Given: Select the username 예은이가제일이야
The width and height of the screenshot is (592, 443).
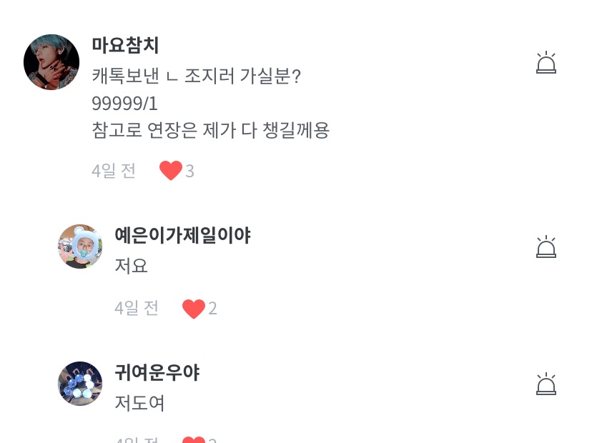Looking at the screenshot, I should 182,235.
